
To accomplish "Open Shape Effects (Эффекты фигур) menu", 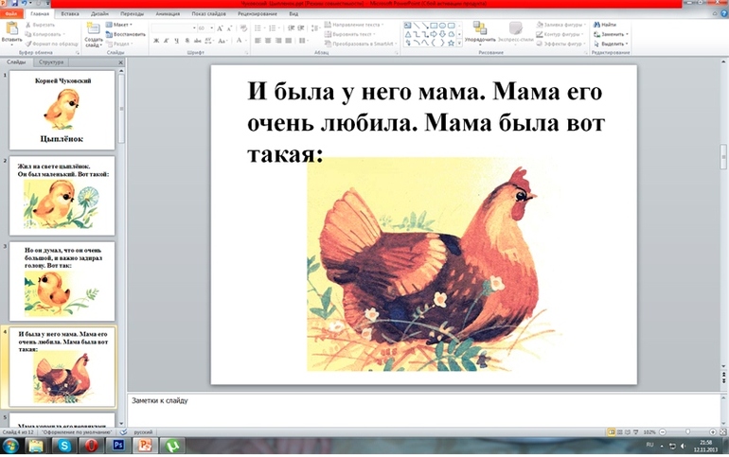I will click(560, 44).
